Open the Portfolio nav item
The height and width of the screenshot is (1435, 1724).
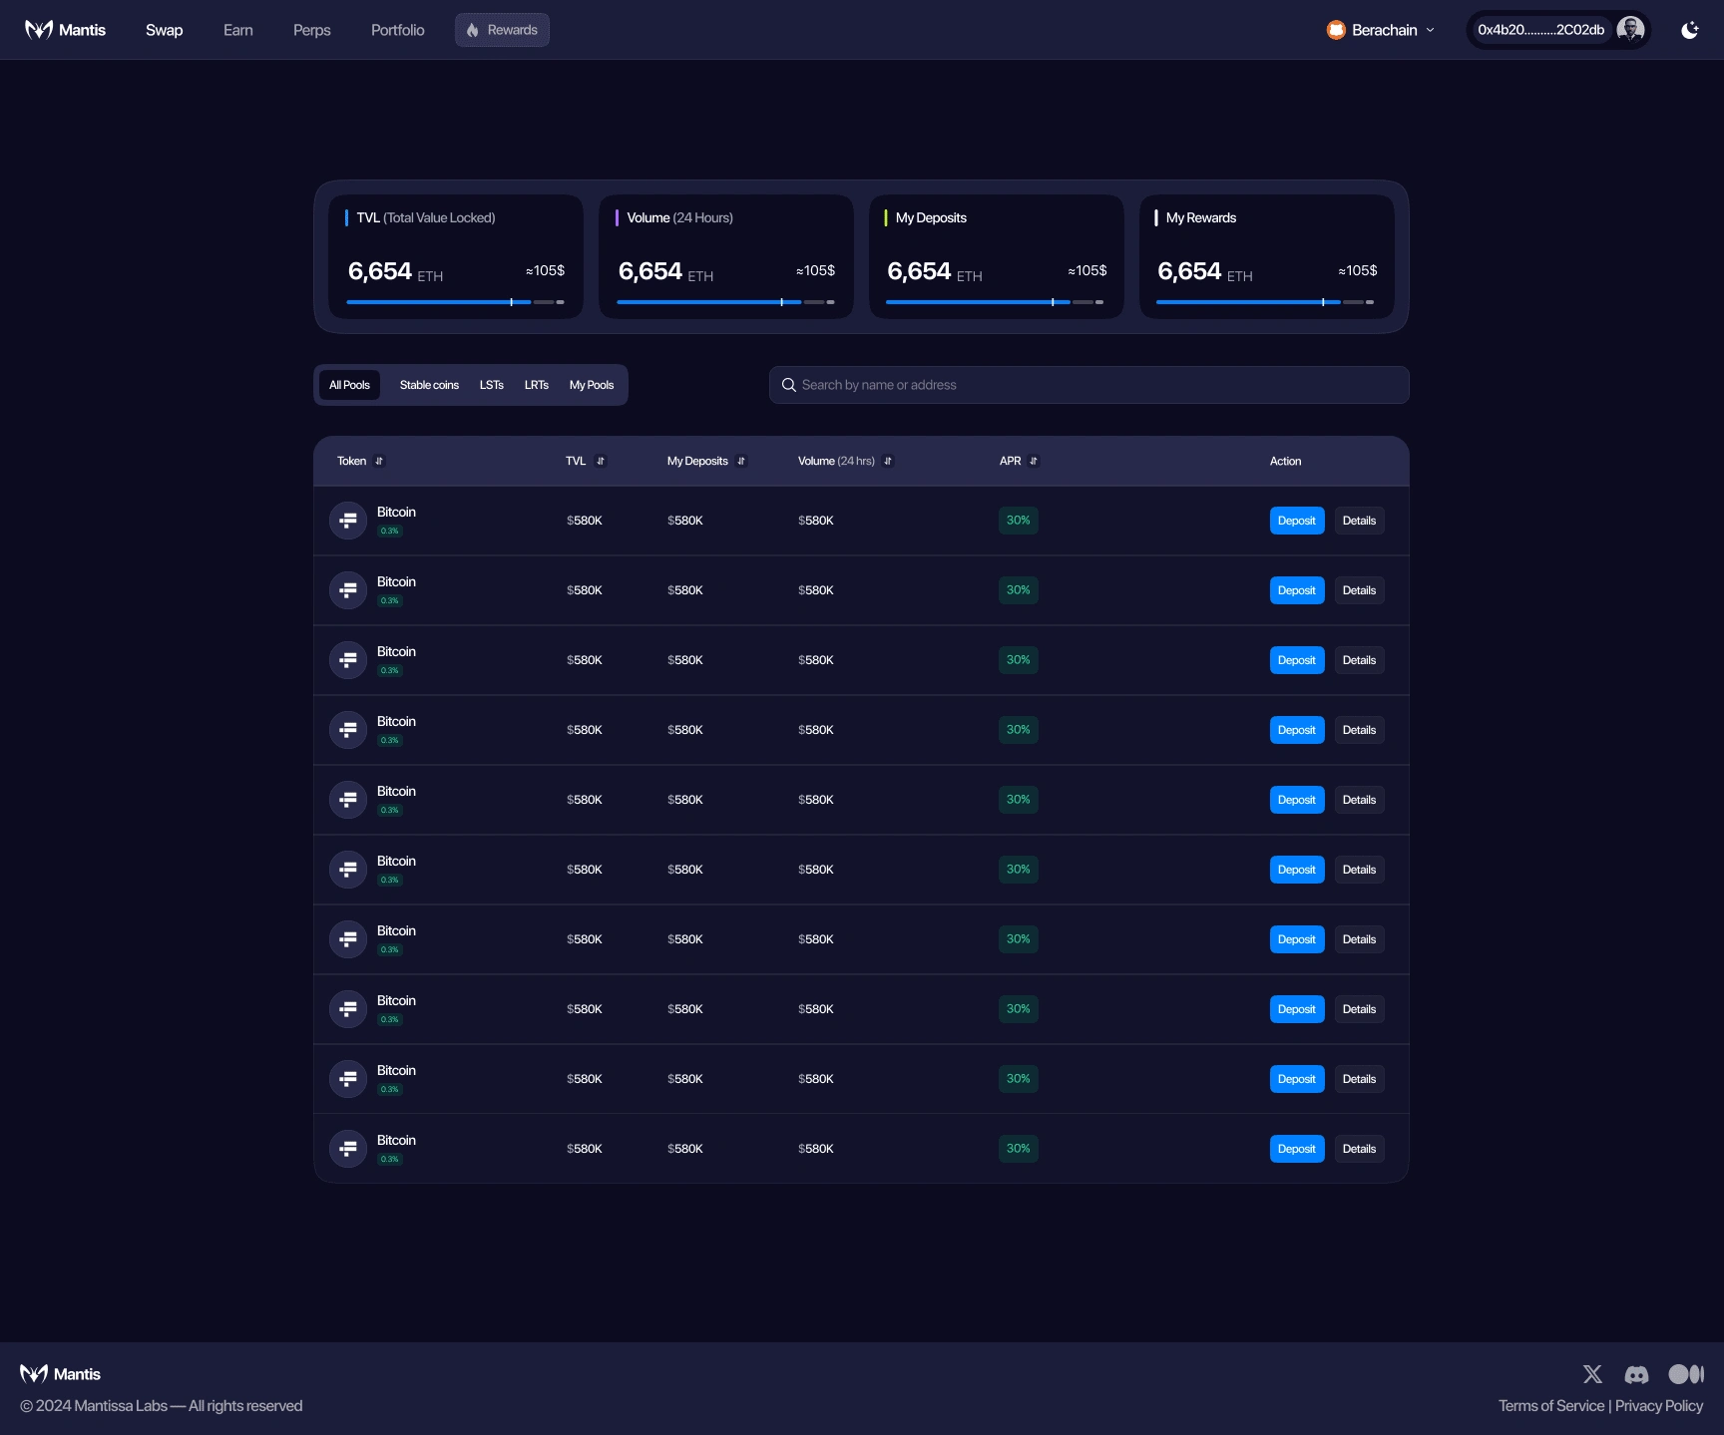click(397, 30)
